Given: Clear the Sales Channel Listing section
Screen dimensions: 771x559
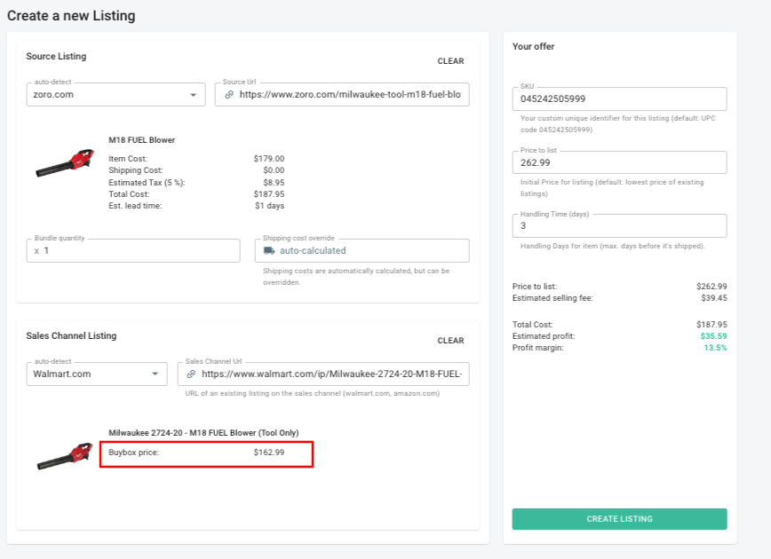Looking at the screenshot, I should click(450, 341).
